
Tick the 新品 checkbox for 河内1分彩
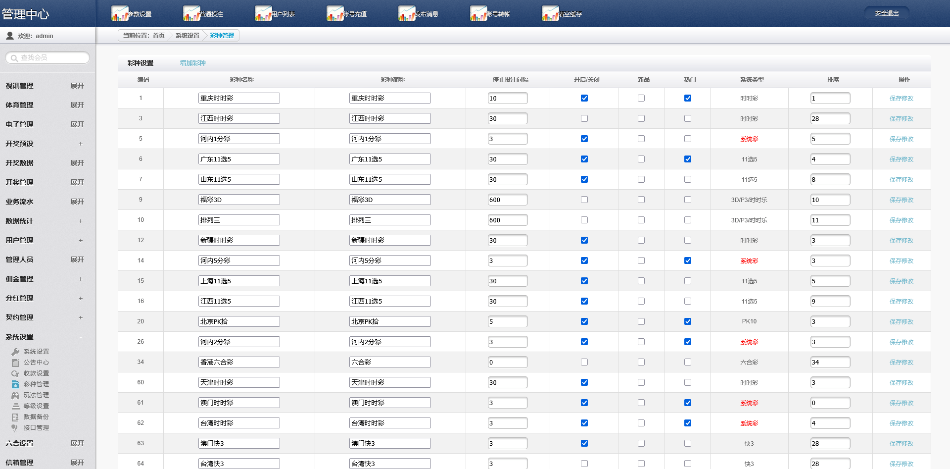tap(641, 139)
